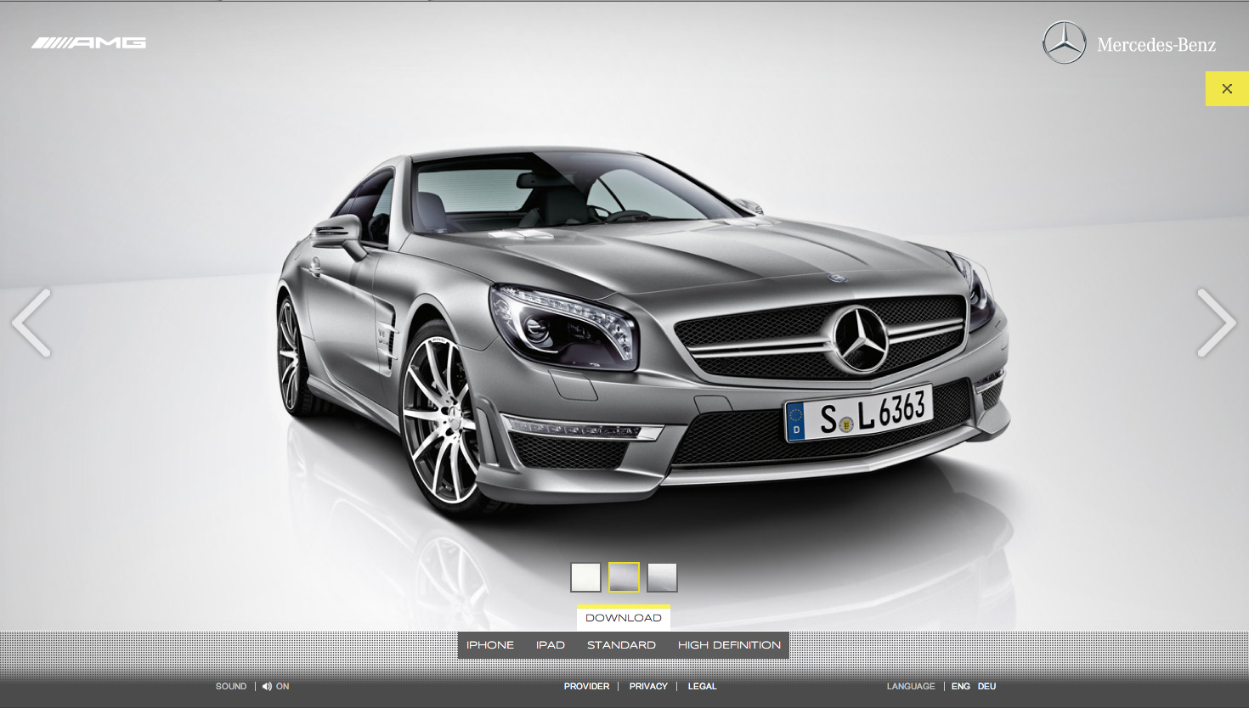Choose Standard resolution download
The height and width of the screenshot is (708, 1249).
(x=621, y=645)
